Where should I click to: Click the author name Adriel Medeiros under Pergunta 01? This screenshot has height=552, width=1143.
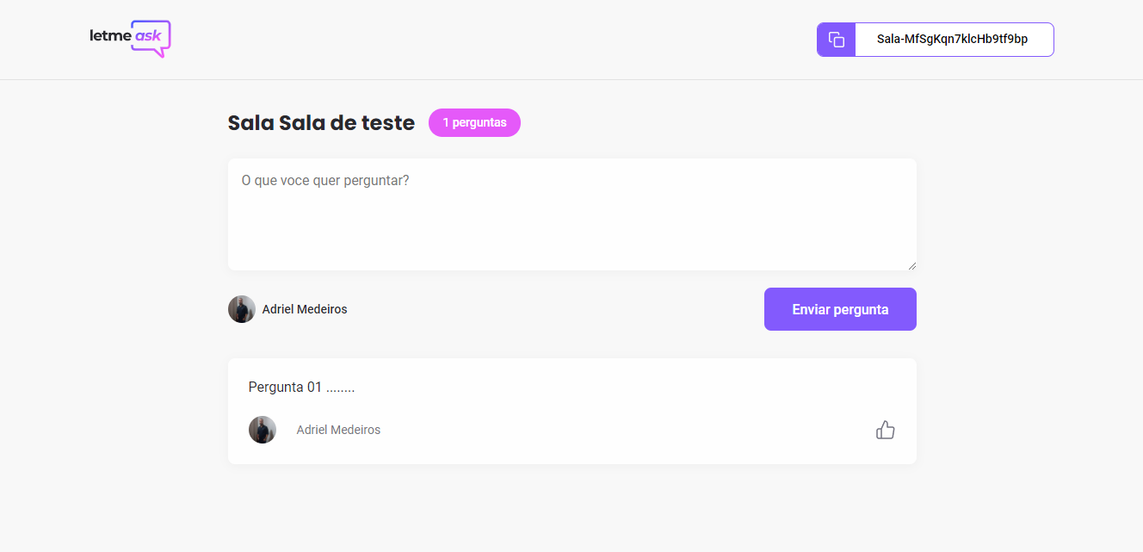(338, 429)
